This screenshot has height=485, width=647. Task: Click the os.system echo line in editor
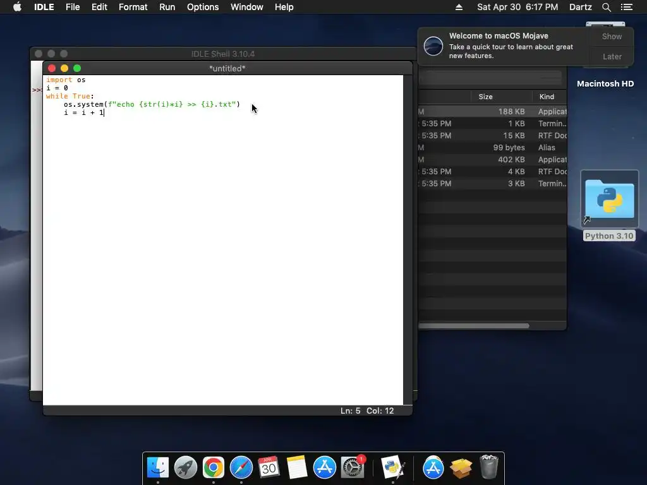[152, 104]
